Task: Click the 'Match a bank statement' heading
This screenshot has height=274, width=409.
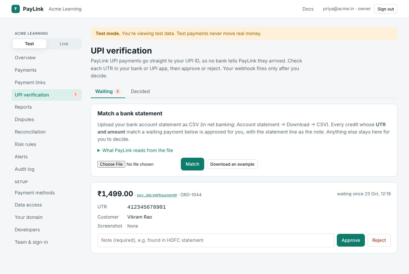Action: tap(130, 113)
